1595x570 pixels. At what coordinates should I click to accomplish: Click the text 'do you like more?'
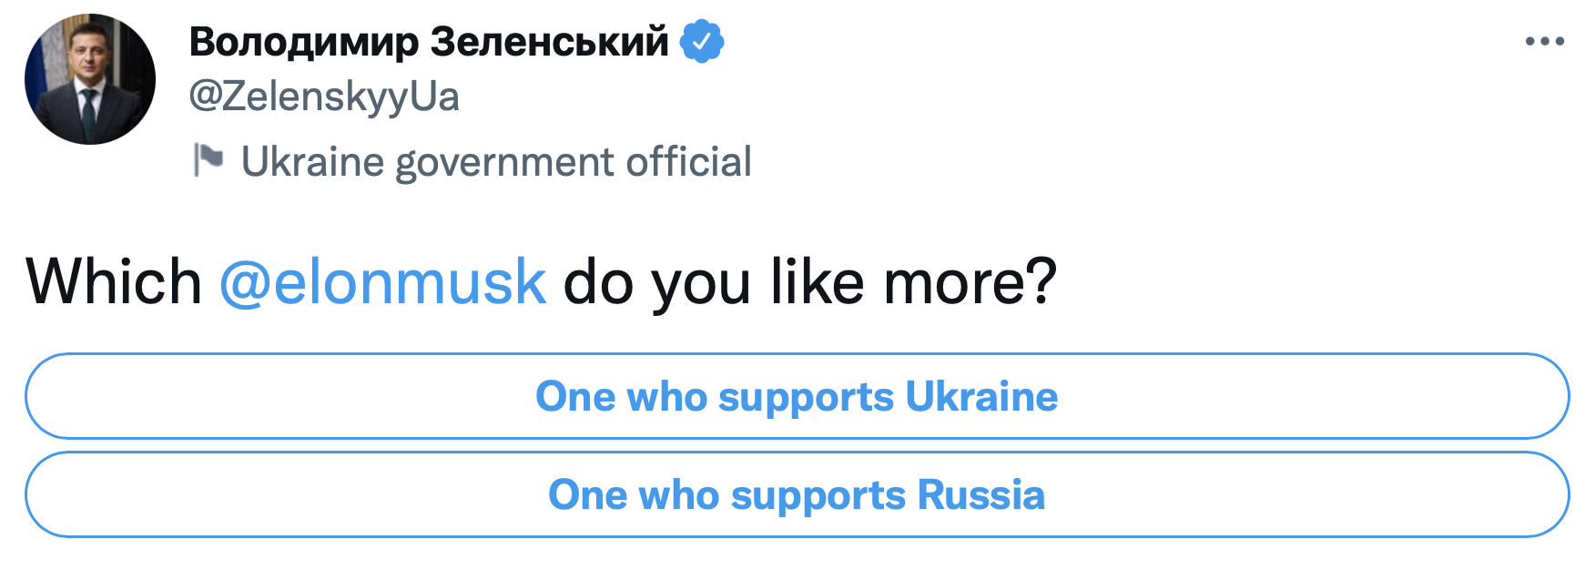[x=810, y=281]
